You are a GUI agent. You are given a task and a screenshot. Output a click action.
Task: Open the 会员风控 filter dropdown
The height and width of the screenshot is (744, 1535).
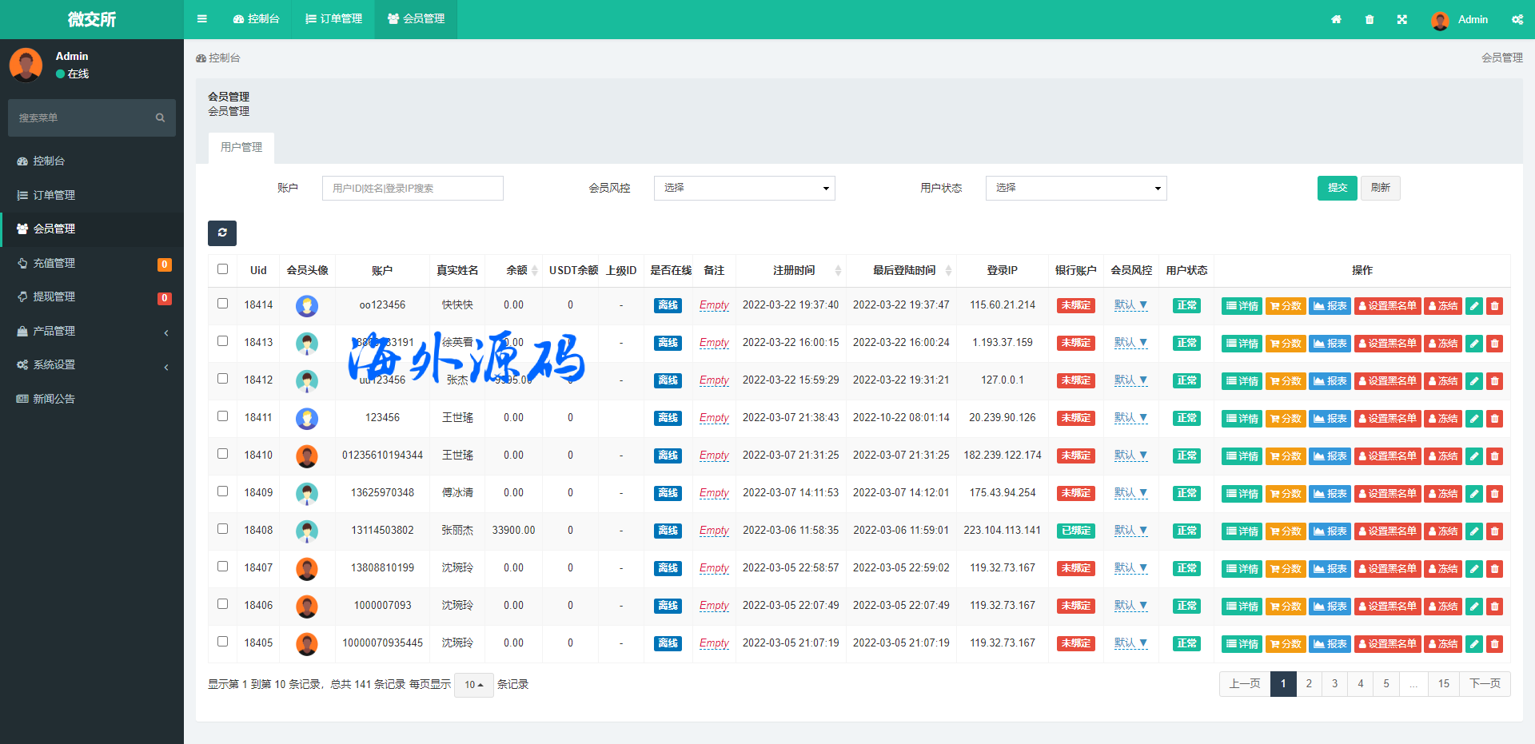pos(744,188)
